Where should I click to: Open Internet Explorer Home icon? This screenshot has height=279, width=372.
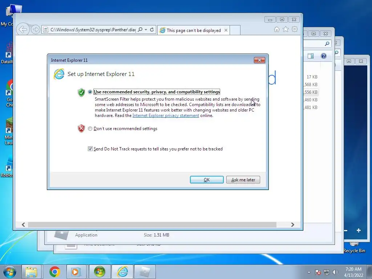click(x=276, y=29)
